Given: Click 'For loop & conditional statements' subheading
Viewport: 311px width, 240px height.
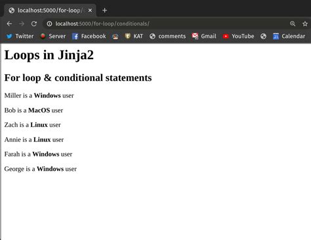Looking at the screenshot, I should pos(78,78).
